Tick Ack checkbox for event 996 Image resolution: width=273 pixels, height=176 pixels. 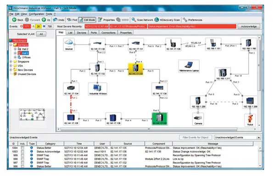point(22,166)
